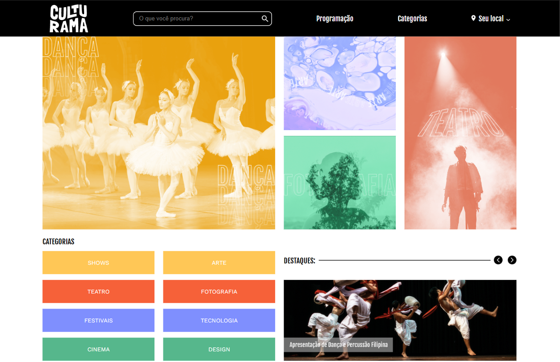Click the 'O que você procura?' search field
This screenshot has width=560, height=362.
[196, 18]
